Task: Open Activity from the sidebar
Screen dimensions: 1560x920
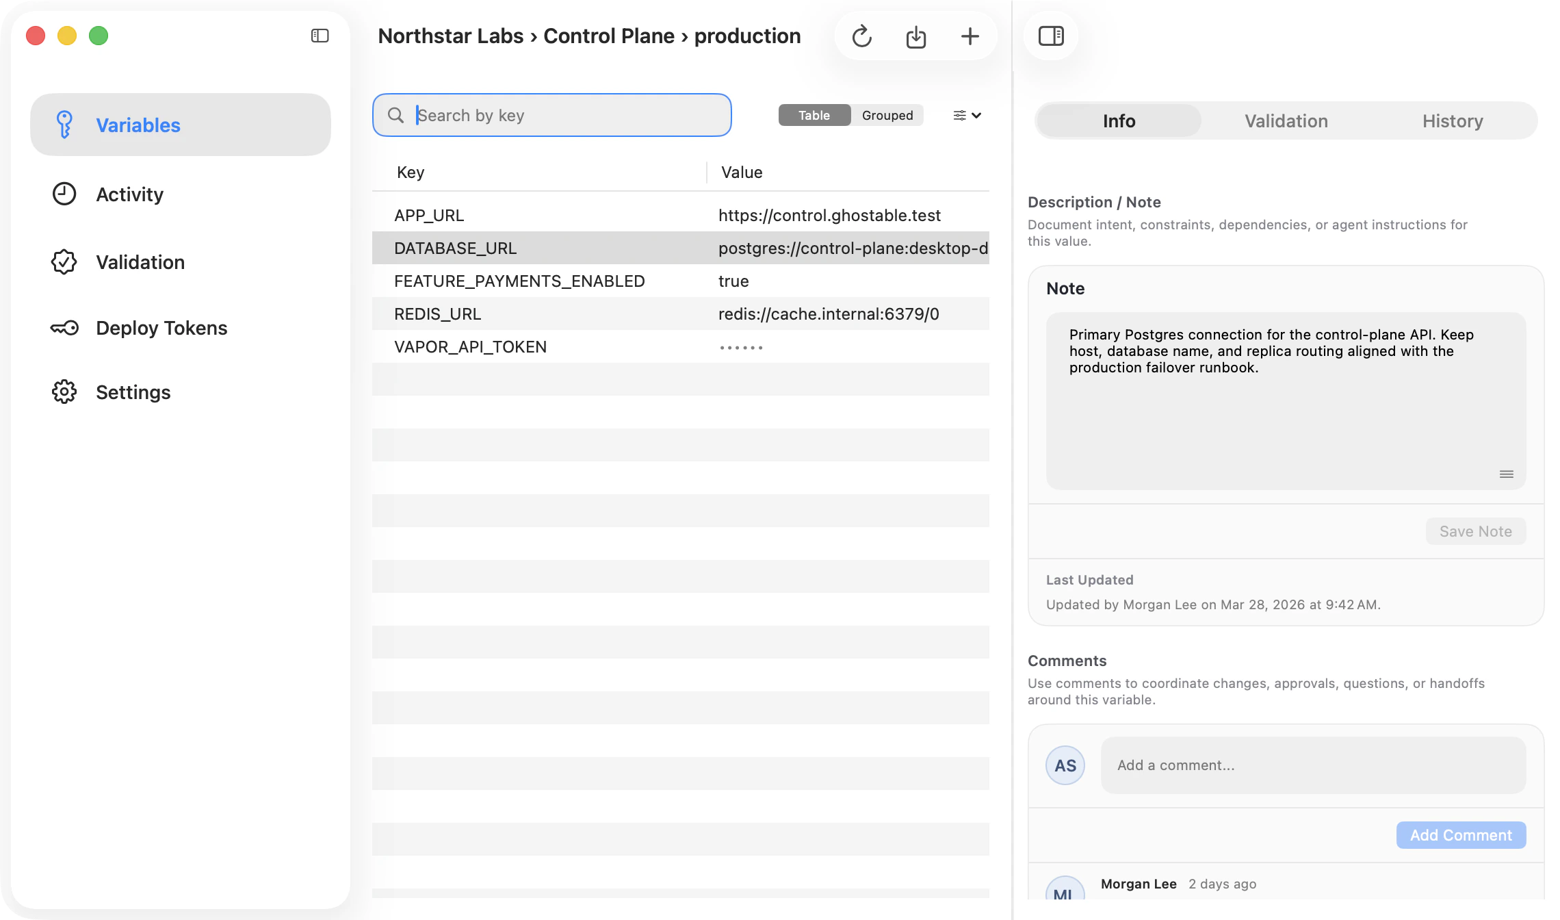Action: click(x=129, y=194)
